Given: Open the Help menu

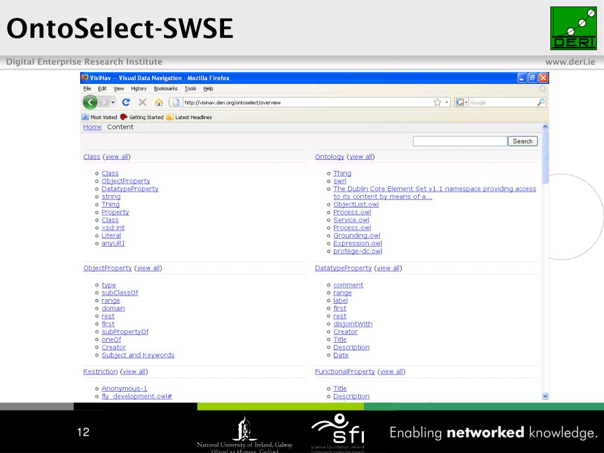Looking at the screenshot, I should (x=208, y=88).
